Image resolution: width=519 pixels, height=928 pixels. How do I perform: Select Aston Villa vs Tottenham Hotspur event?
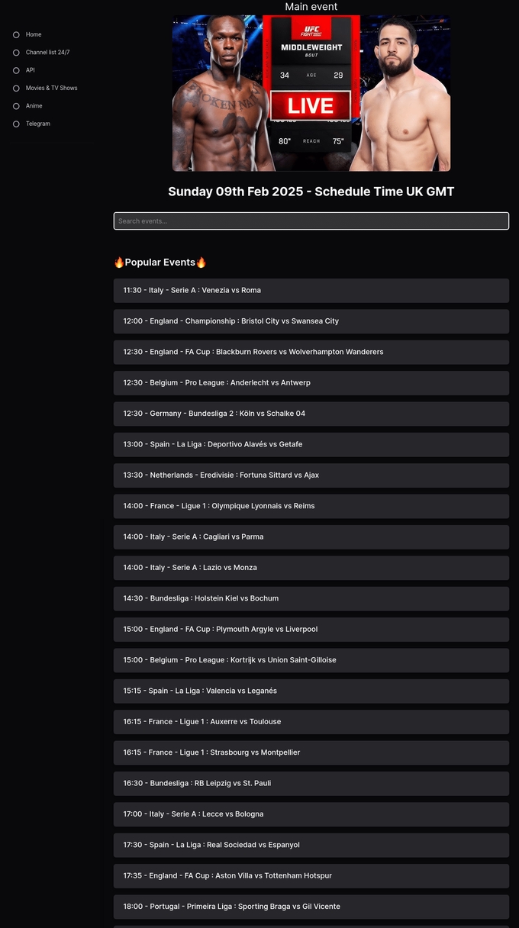pos(311,876)
